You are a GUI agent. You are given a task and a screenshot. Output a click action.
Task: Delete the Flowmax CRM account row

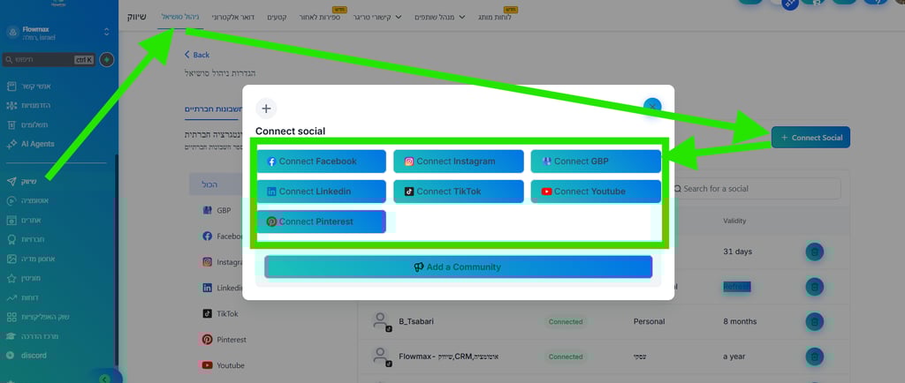click(814, 357)
